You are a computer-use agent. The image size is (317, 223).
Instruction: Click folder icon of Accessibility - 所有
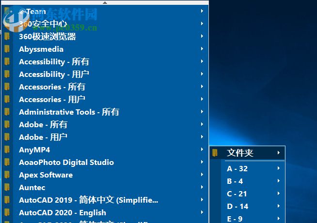point(7,61)
